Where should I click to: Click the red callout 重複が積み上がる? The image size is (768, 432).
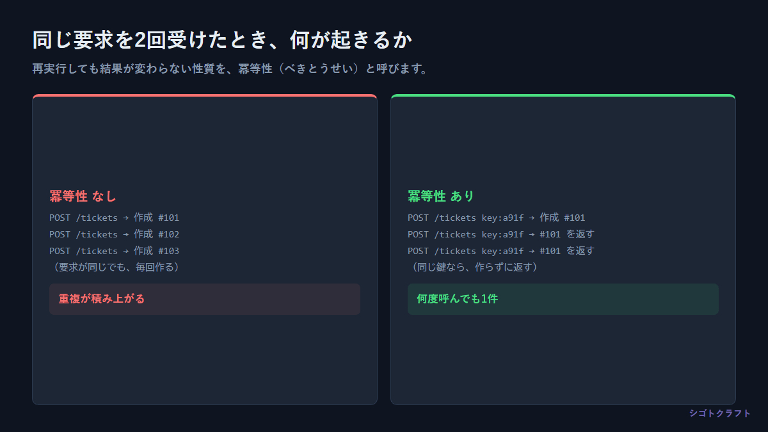pyautogui.click(x=205, y=299)
